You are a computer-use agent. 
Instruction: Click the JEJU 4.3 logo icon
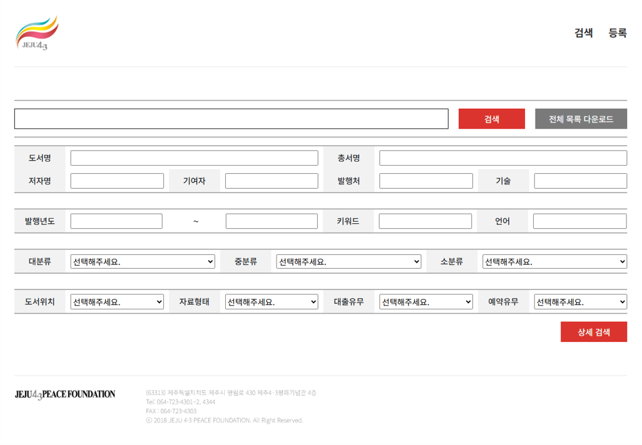(x=37, y=33)
